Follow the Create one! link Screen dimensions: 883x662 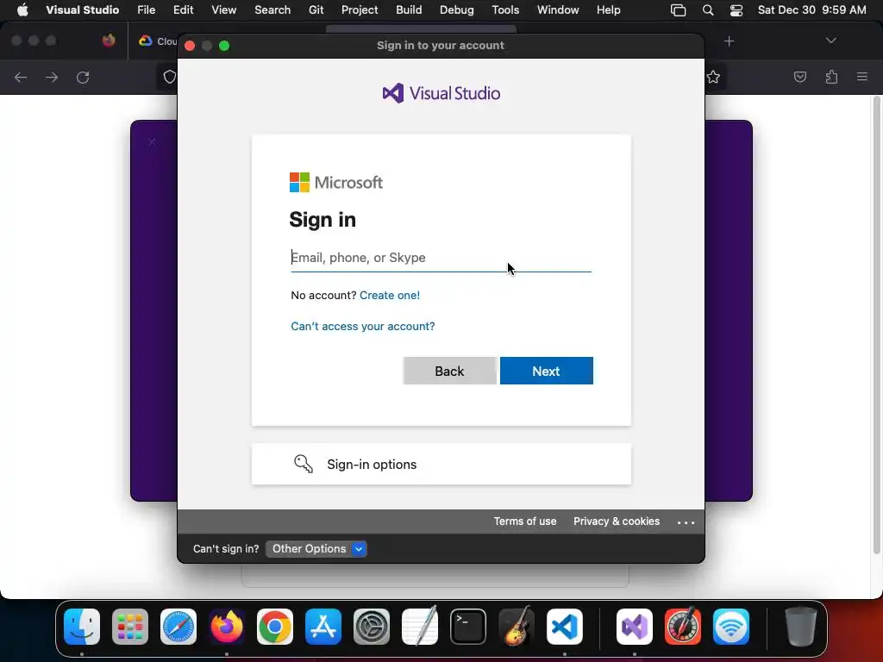[x=390, y=296]
